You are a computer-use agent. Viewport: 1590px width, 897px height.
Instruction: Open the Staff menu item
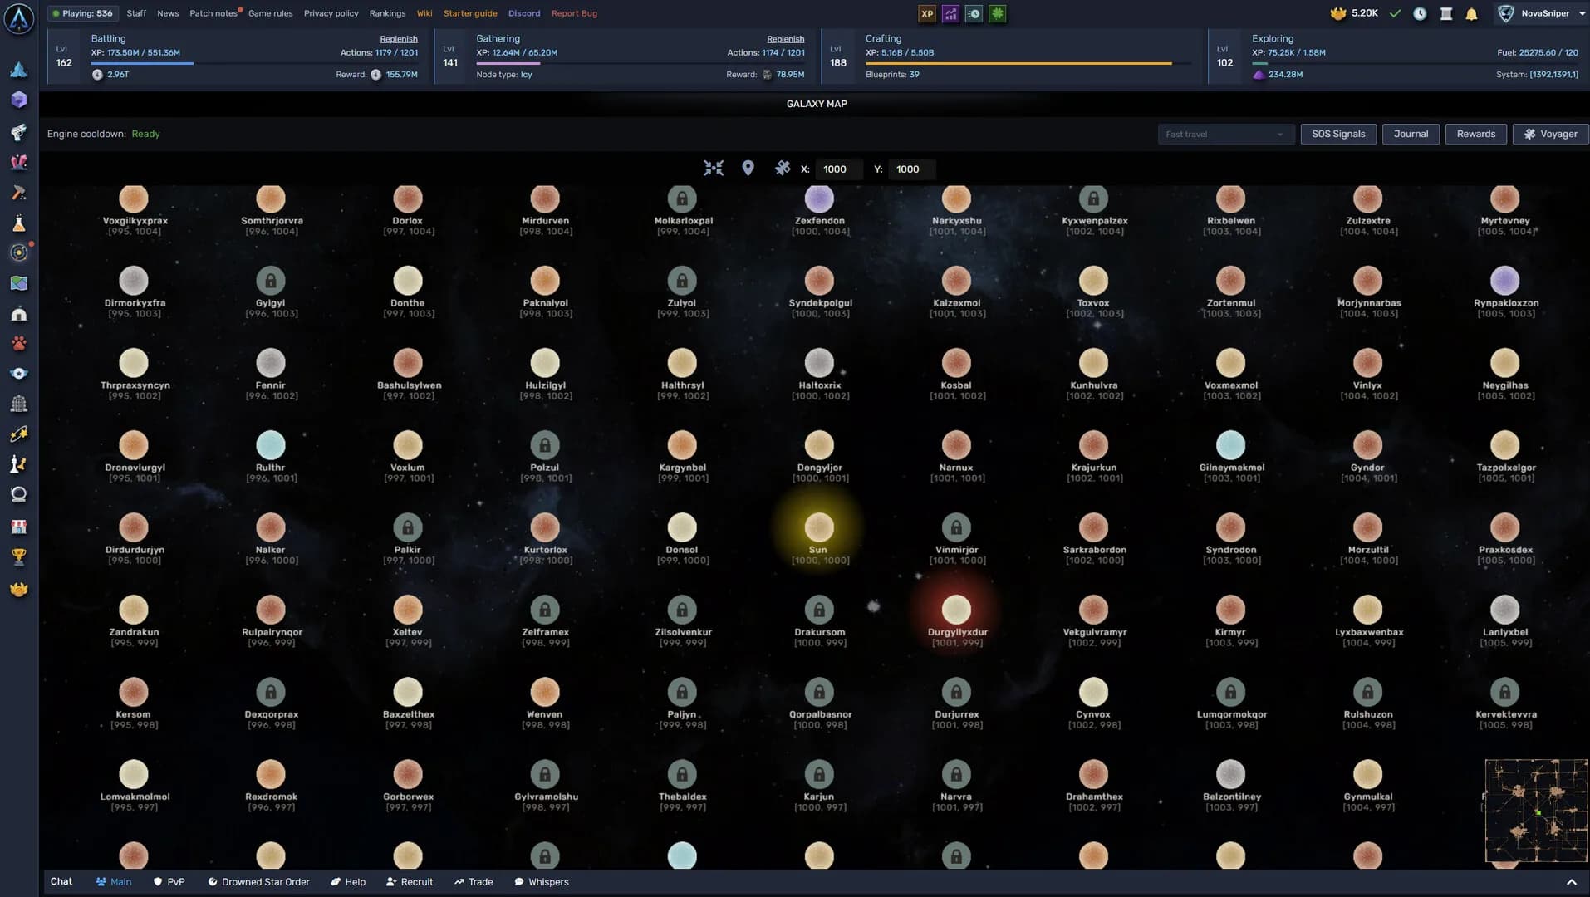pos(136,13)
